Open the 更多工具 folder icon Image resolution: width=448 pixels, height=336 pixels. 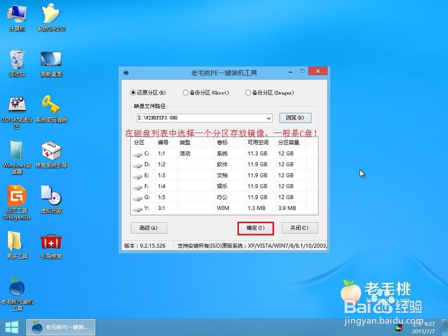(x=17, y=245)
